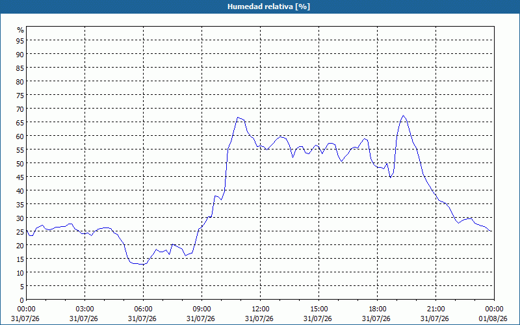
Task: Select the '40' Y-axis value
Action: tap(20, 190)
